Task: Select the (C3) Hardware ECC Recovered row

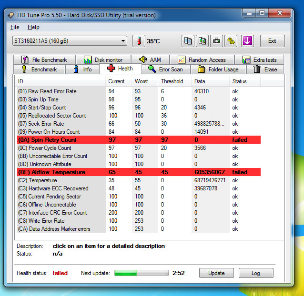Action: [139, 188]
